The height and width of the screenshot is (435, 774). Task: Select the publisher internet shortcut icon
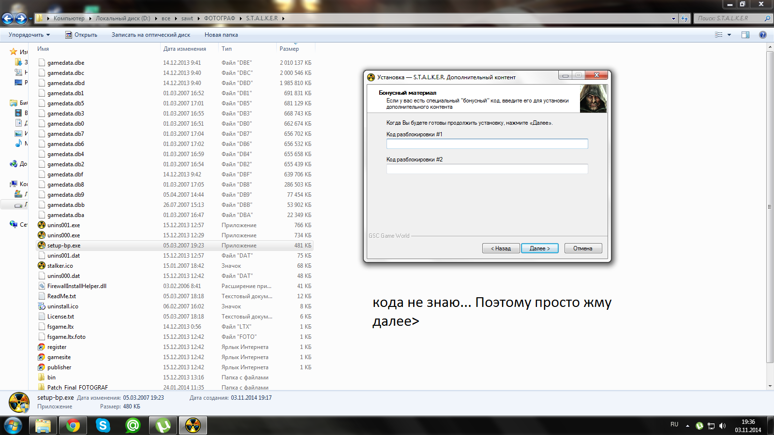click(x=42, y=367)
